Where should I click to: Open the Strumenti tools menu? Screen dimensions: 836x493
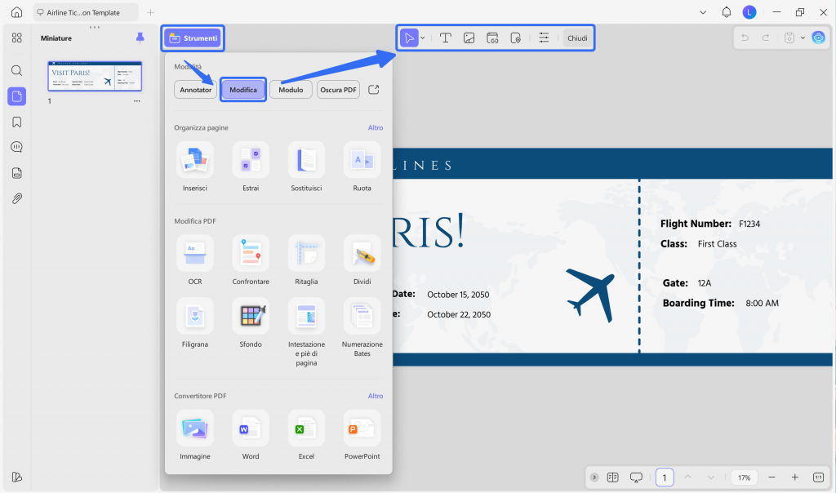[193, 38]
